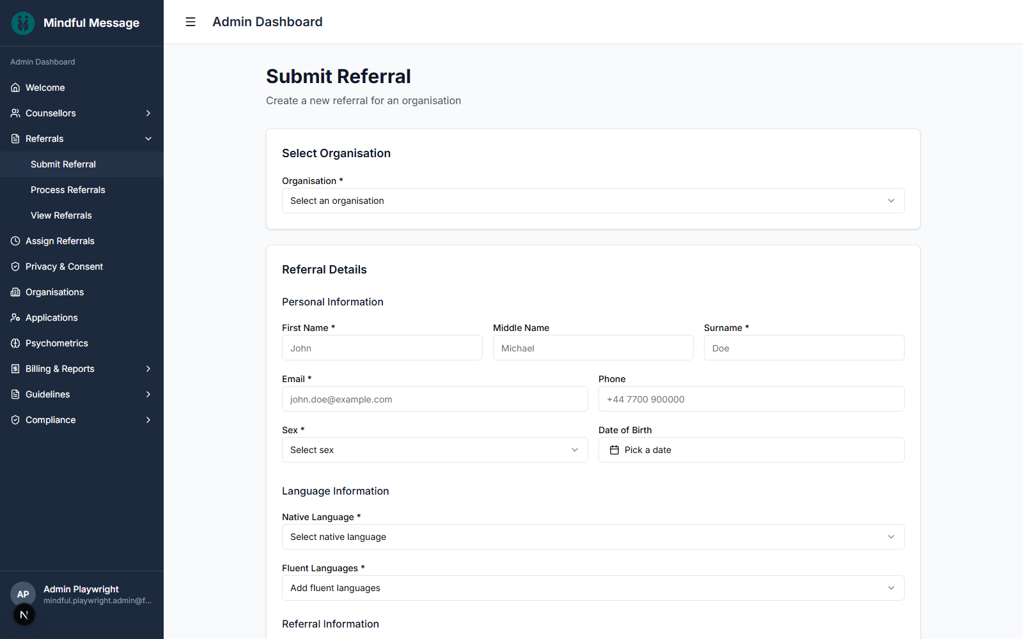Click the Compliance shield-check icon
The width and height of the screenshot is (1023, 639).
pyautogui.click(x=15, y=420)
